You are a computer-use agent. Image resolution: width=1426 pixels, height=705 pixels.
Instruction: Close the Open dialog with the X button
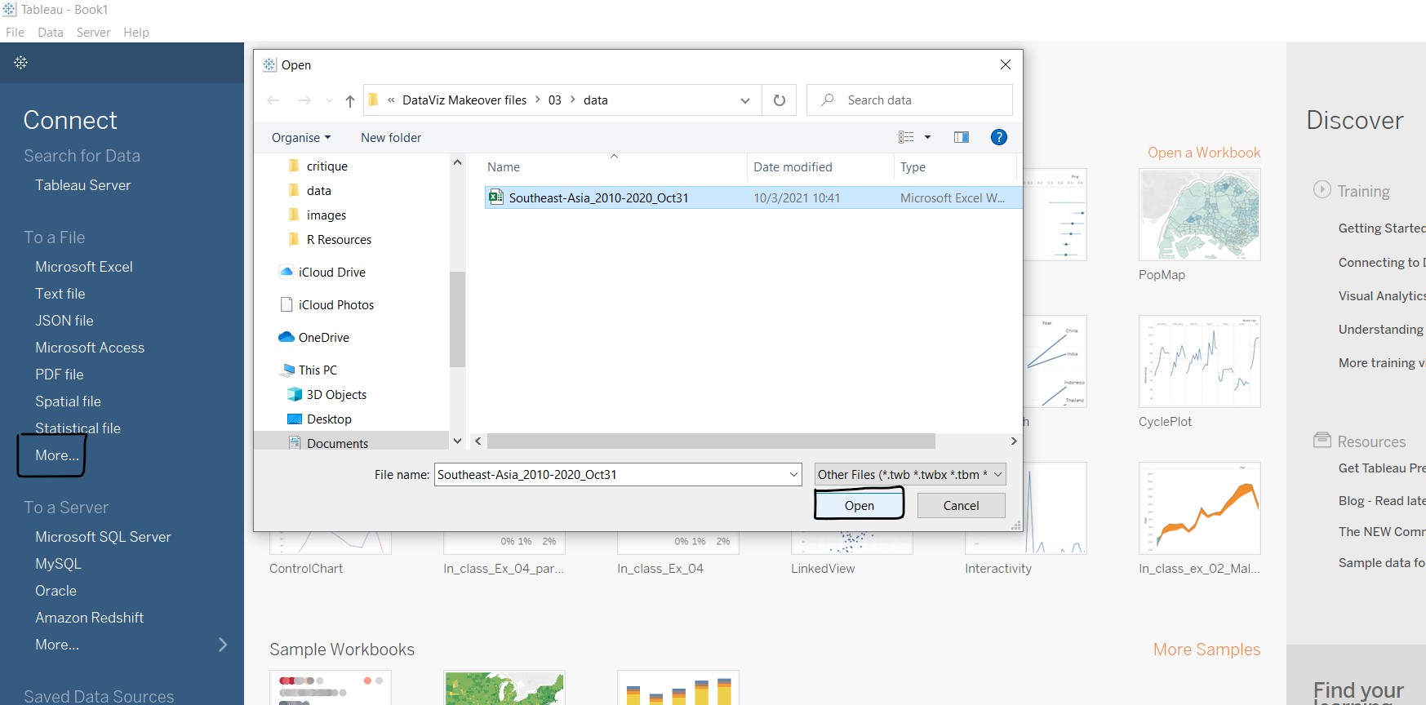[1005, 64]
